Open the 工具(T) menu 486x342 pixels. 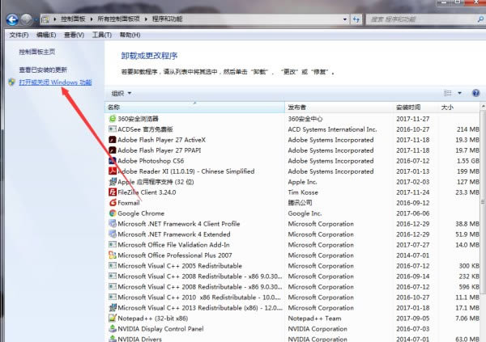pos(102,35)
